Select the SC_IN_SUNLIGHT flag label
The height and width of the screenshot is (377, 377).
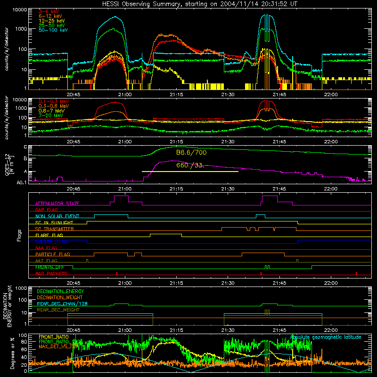pos(54,222)
